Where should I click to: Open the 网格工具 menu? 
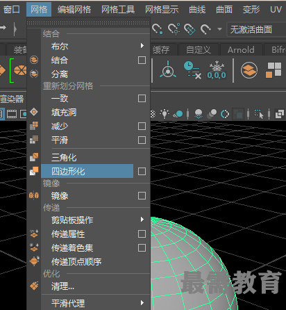(118, 10)
